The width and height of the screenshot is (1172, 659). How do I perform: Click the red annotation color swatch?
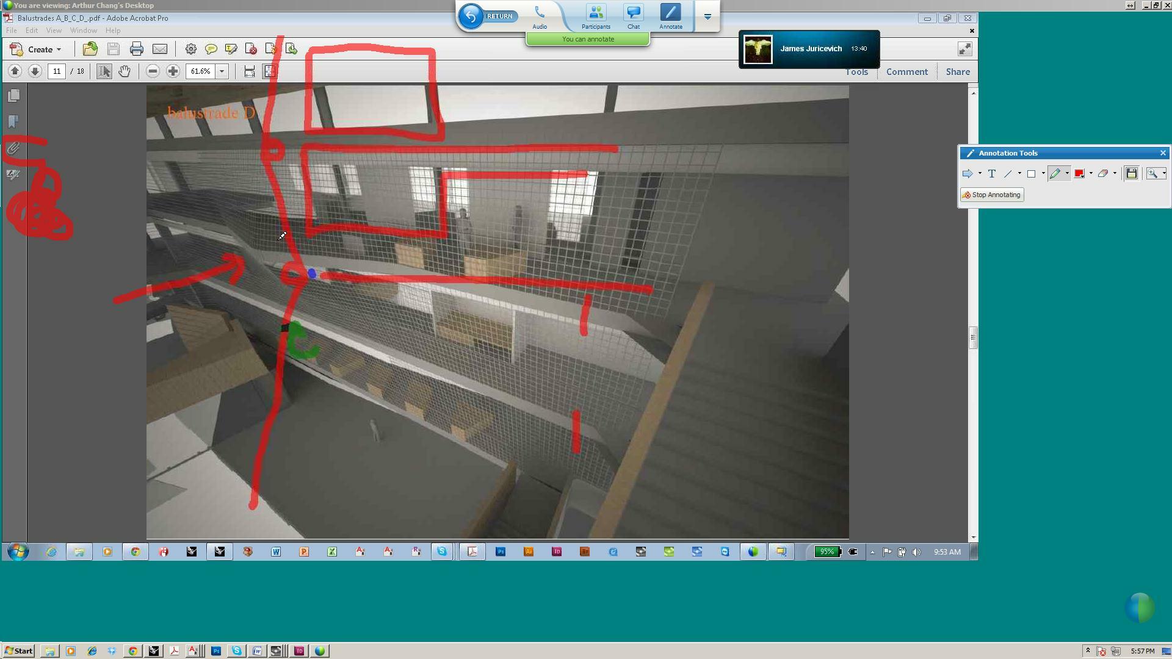click(1079, 174)
